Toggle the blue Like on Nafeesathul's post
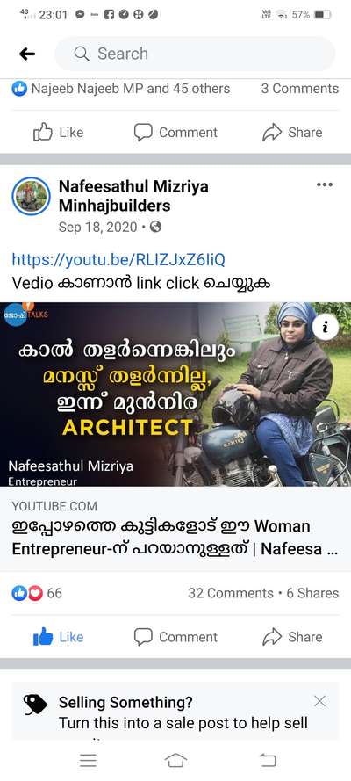 pyautogui.click(x=58, y=637)
